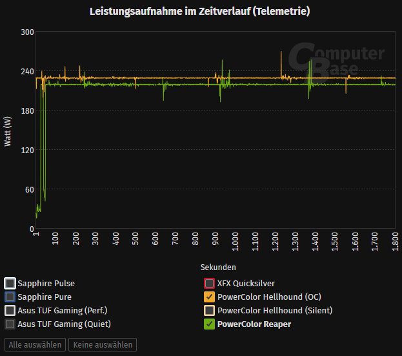Click the 240 value on the Y axis
The height and width of the screenshot is (356, 402).
[27, 71]
